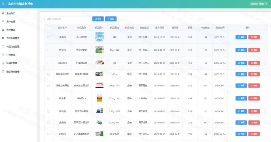Click the grid icon beside 药品分类管理
Screen dimensions: 271x142
coord(3,38)
